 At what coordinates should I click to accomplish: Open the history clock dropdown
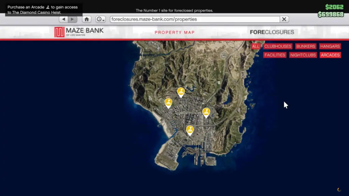[101, 19]
